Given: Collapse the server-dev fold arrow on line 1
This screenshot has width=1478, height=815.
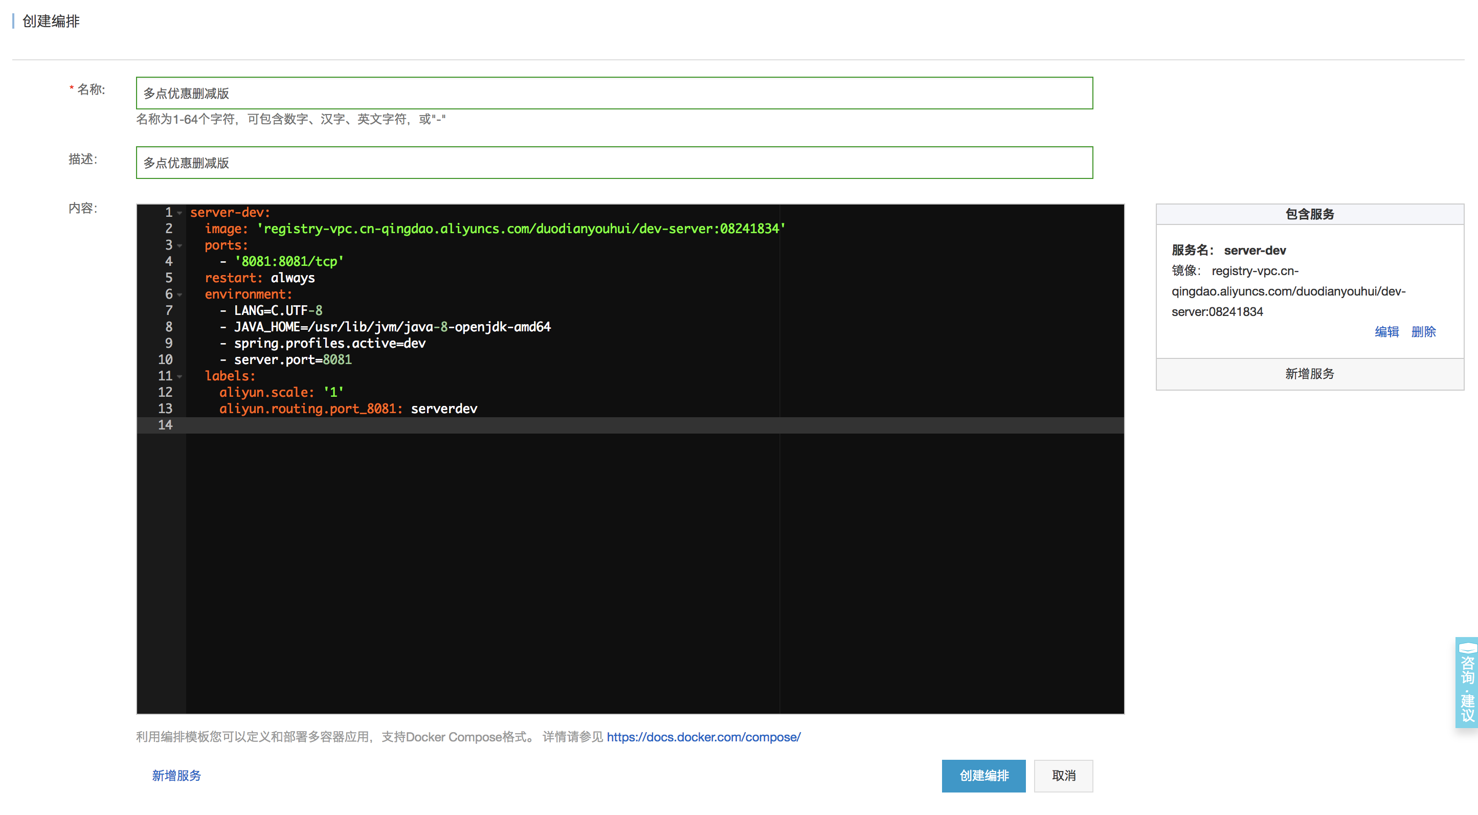Looking at the screenshot, I should coord(180,213).
